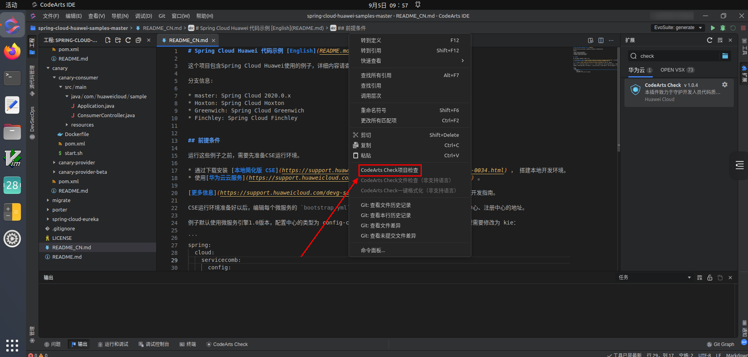Image resolution: width=748 pixels, height=357 pixels.
Task: Clear the output panel contents
Action: tap(700, 278)
